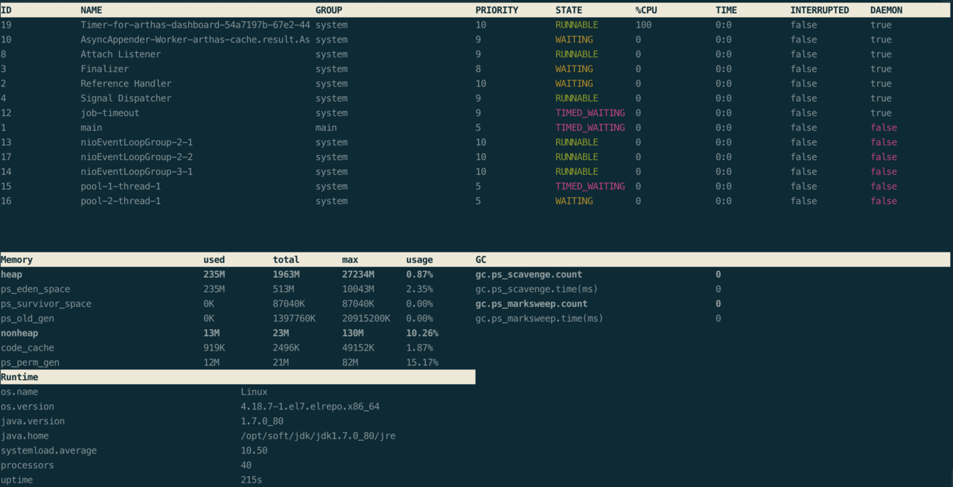Click the 'ps_old_gen' row label
The image size is (953, 487).
click(x=27, y=319)
